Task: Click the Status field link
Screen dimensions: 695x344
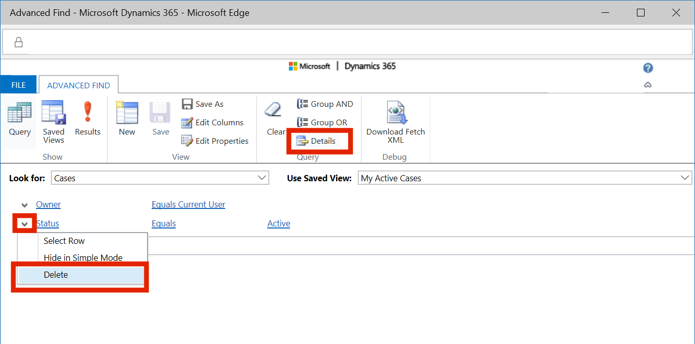Action: tap(47, 223)
